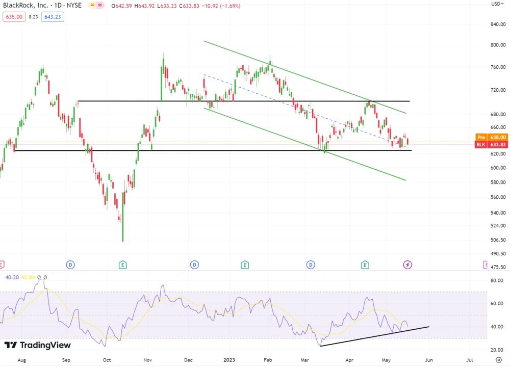
Task: Click the Dec label on time axis
Action: 188,360
